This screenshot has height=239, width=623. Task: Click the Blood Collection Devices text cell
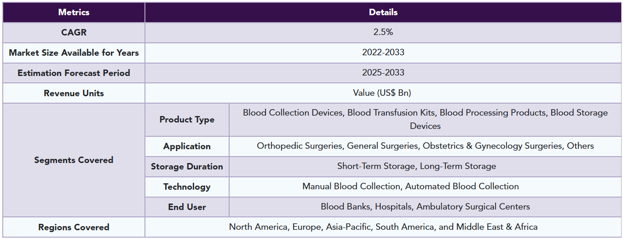[x=425, y=120]
